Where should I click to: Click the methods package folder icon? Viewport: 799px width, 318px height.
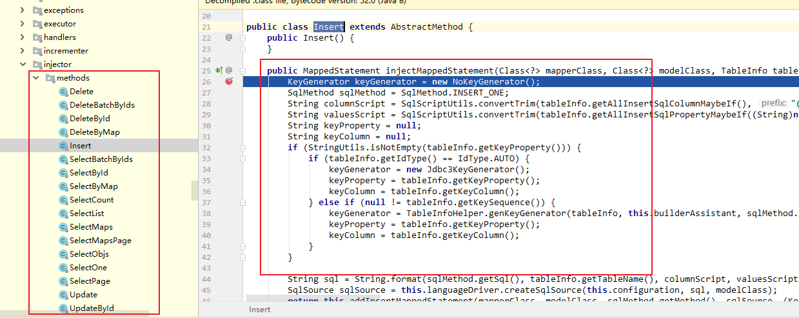coord(50,78)
